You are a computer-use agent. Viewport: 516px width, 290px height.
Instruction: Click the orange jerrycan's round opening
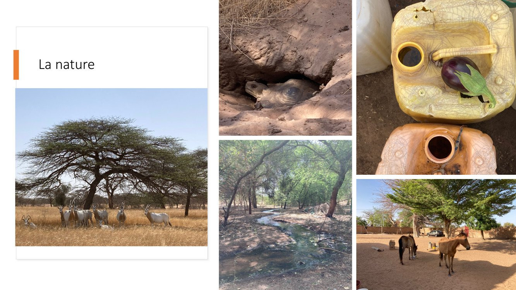(440, 147)
